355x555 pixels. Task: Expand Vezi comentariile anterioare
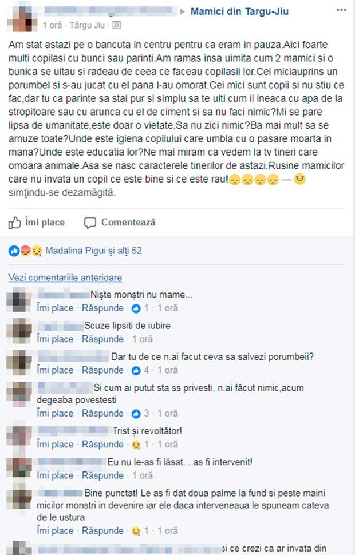pos(65,277)
